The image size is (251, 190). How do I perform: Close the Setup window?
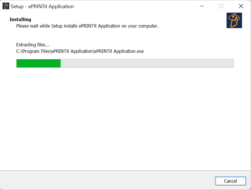tap(241, 6)
